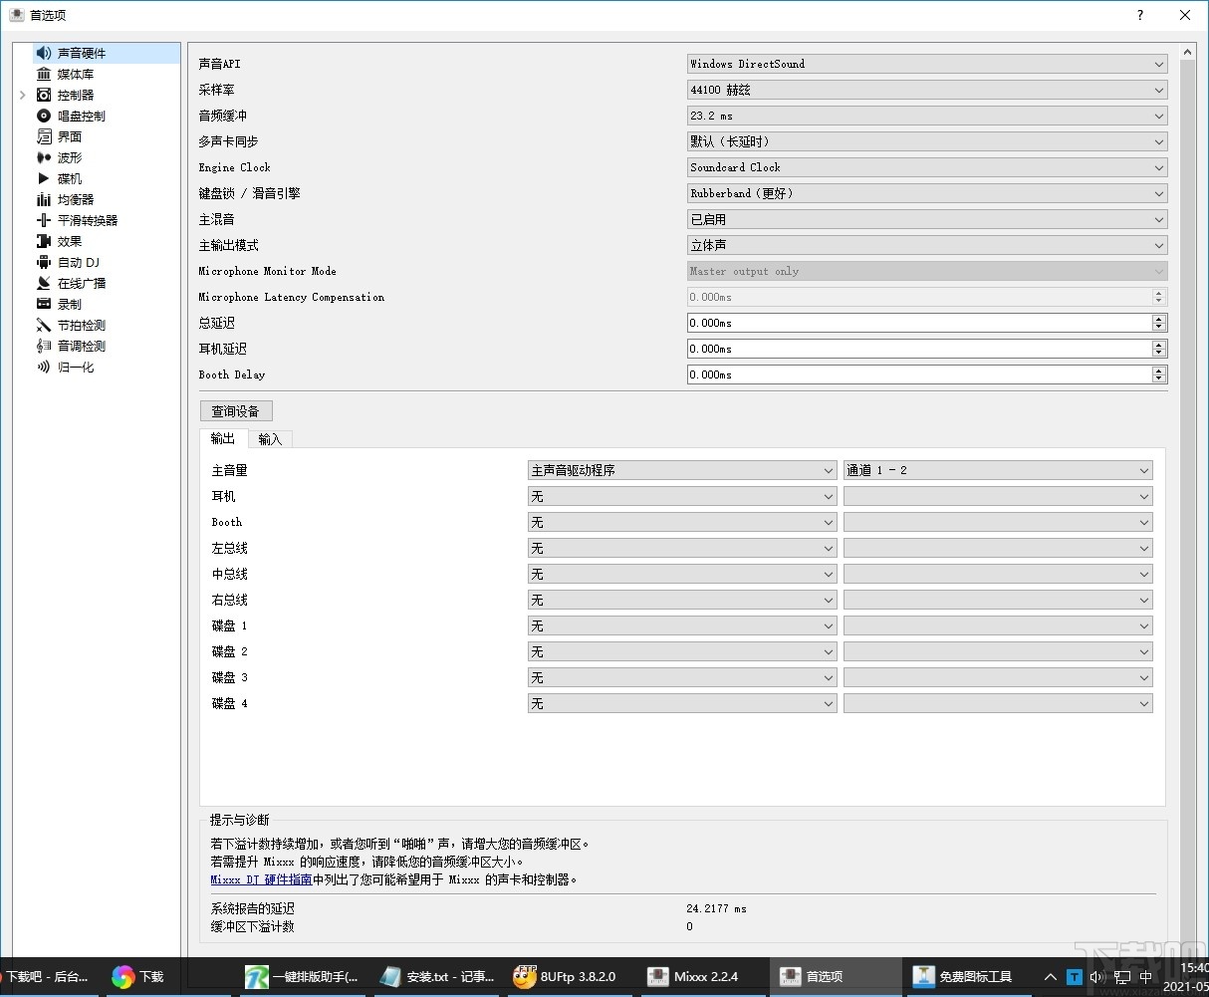Click the 查询设备 button
1209x997 pixels.
pyautogui.click(x=236, y=411)
